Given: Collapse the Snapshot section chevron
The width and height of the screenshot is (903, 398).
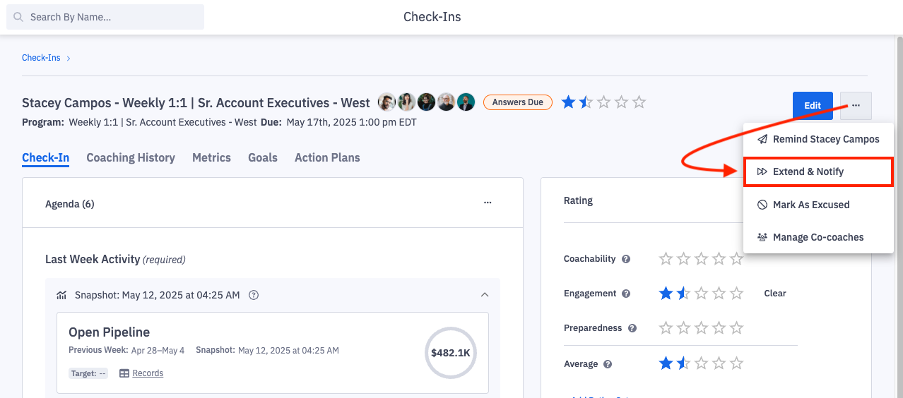Looking at the screenshot, I should [x=485, y=295].
